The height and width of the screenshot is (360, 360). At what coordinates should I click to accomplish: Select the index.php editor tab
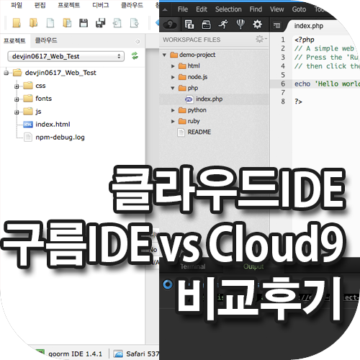coord(309,26)
